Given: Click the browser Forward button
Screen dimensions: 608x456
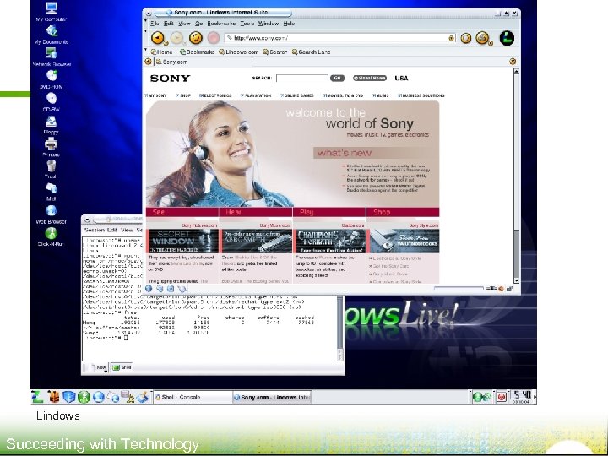Looking at the screenshot, I should (x=176, y=38).
